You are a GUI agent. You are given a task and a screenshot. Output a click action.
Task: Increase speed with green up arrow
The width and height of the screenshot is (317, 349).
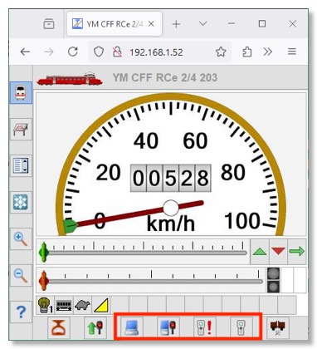click(x=260, y=252)
